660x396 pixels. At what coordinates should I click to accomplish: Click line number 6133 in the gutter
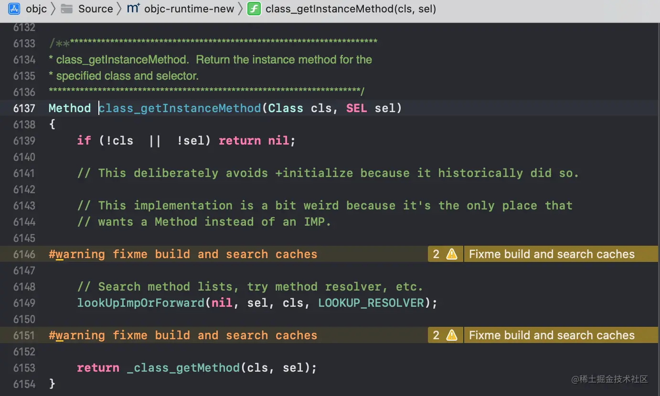[24, 43]
